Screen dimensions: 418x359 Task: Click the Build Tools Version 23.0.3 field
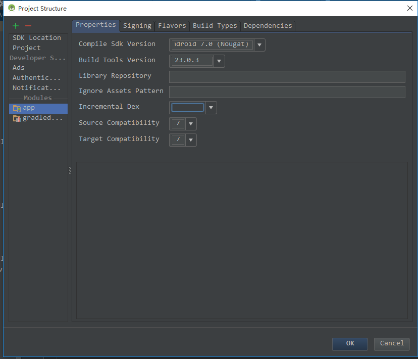pos(192,61)
